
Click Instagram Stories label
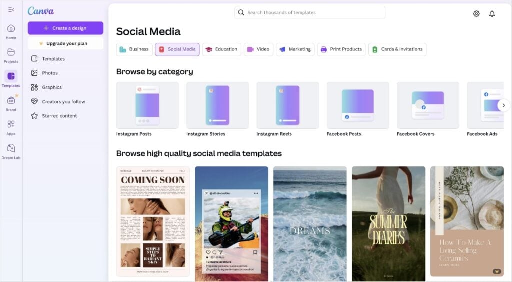pos(206,134)
